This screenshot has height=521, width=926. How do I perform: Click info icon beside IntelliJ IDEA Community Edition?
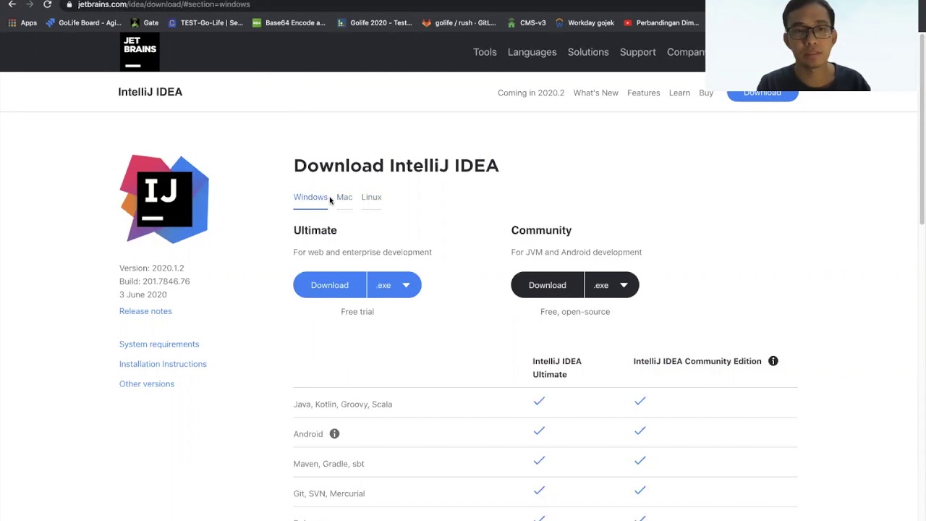point(773,361)
